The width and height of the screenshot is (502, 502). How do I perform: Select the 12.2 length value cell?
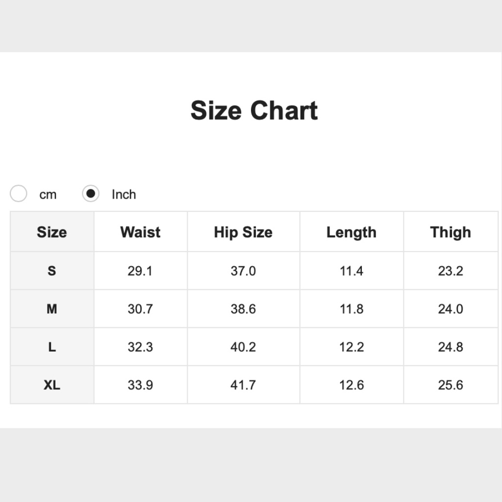(x=351, y=347)
